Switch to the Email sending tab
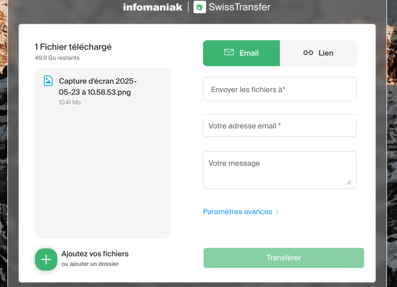This screenshot has height=287, width=397. pos(241,53)
